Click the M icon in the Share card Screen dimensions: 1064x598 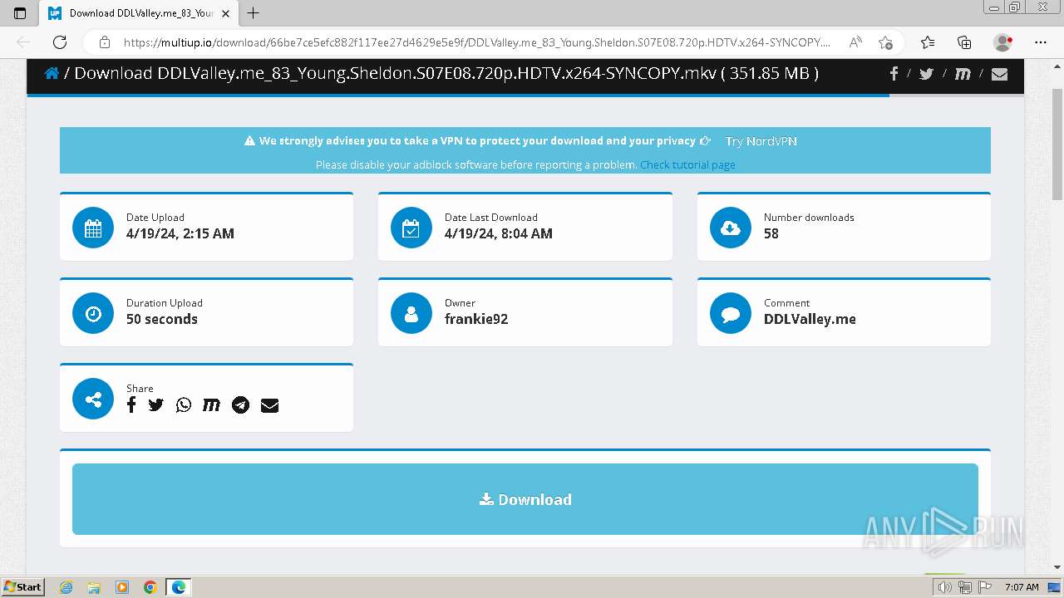click(x=212, y=405)
